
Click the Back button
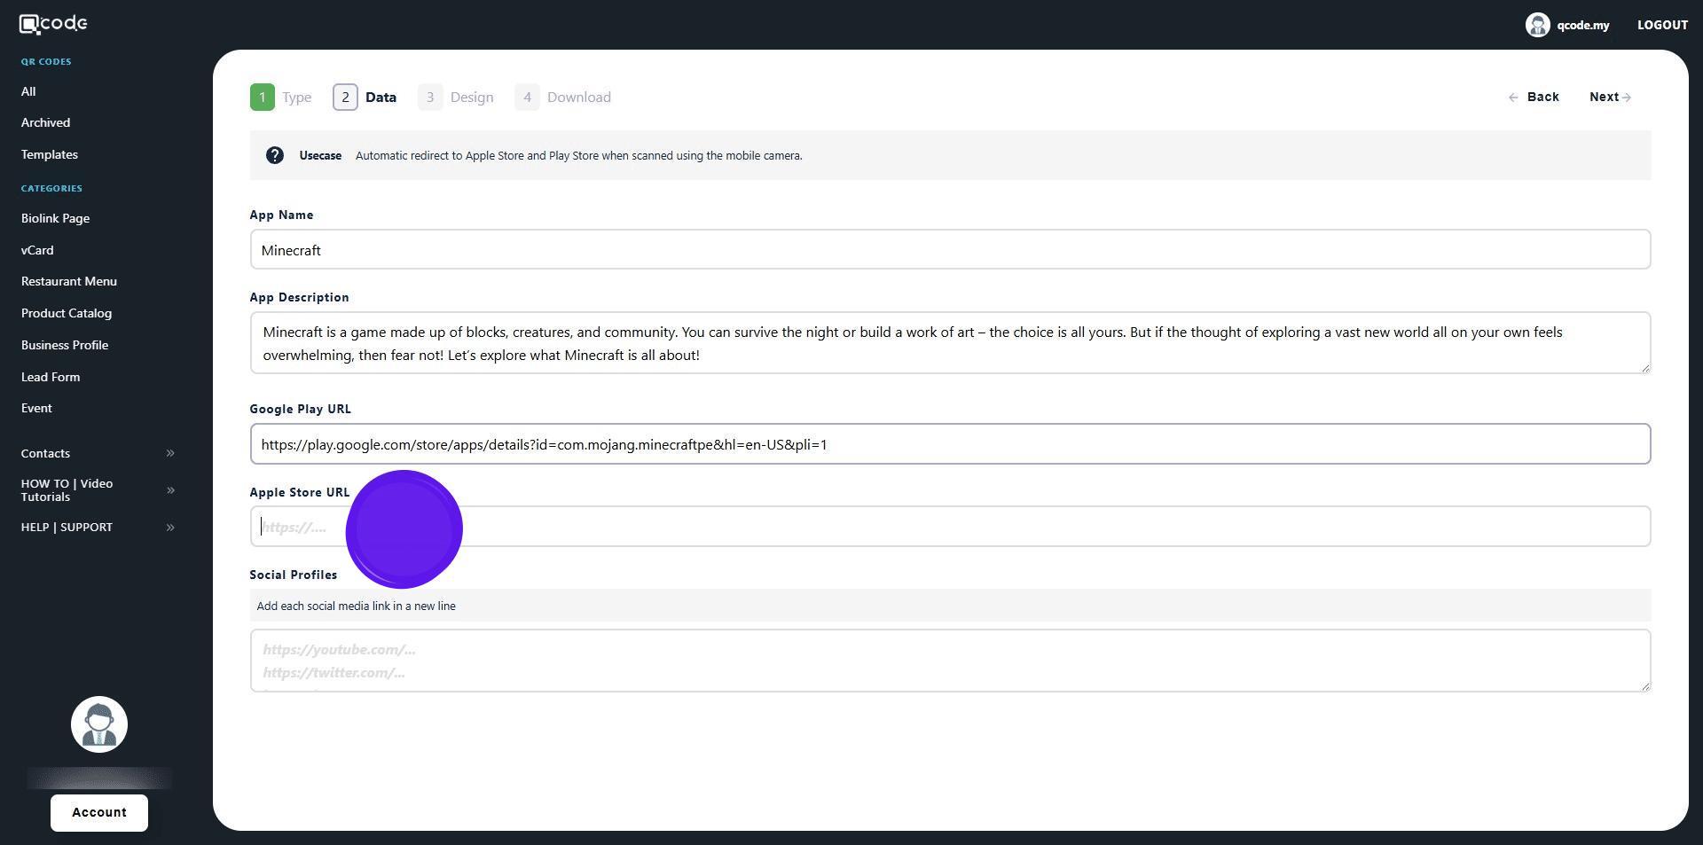tap(1534, 98)
